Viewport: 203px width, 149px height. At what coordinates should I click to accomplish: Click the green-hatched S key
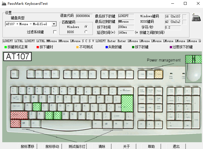click(x=37, y=107)
